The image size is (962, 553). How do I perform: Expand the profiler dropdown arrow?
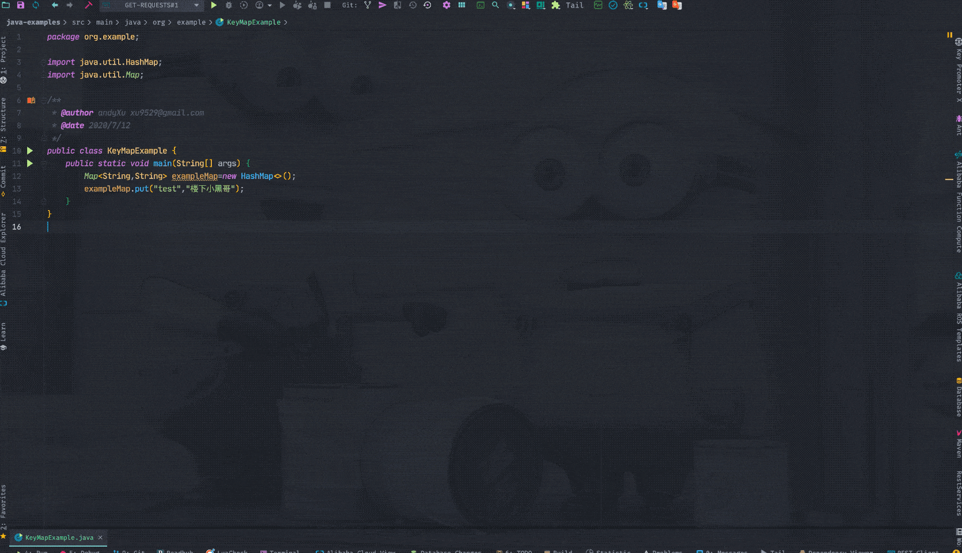(x=270, y=6)
